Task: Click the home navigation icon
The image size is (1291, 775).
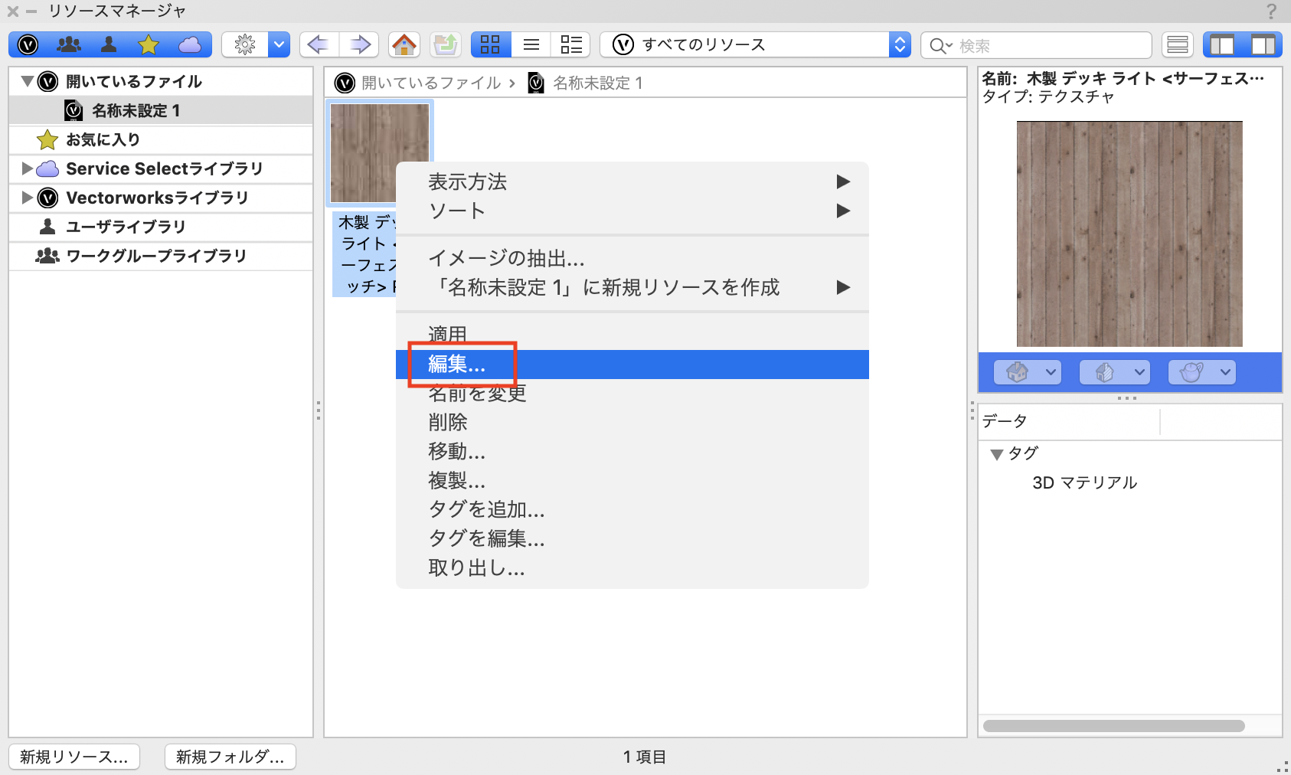Action: (404, 44)
